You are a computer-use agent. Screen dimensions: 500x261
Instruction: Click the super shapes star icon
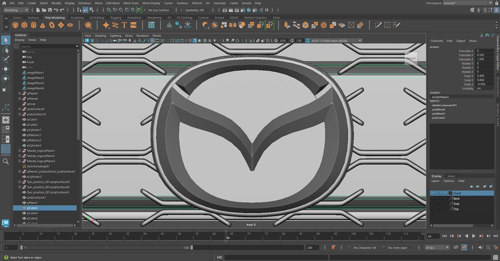[106, 25]
